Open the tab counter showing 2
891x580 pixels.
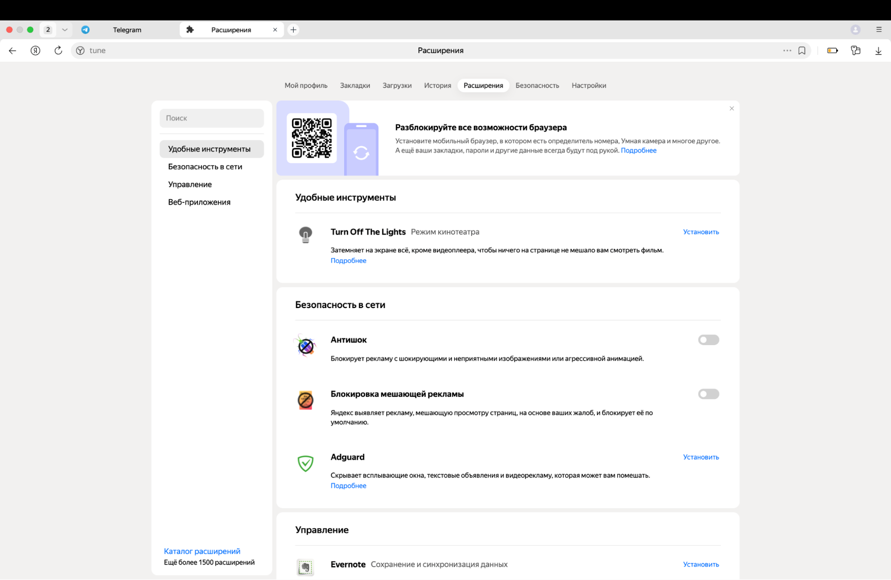click(48, 30)
